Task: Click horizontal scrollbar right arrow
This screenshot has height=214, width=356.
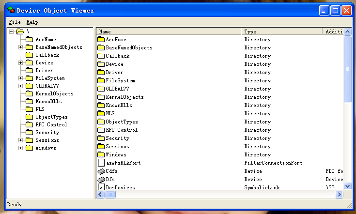Action: (x=339, y=195)
